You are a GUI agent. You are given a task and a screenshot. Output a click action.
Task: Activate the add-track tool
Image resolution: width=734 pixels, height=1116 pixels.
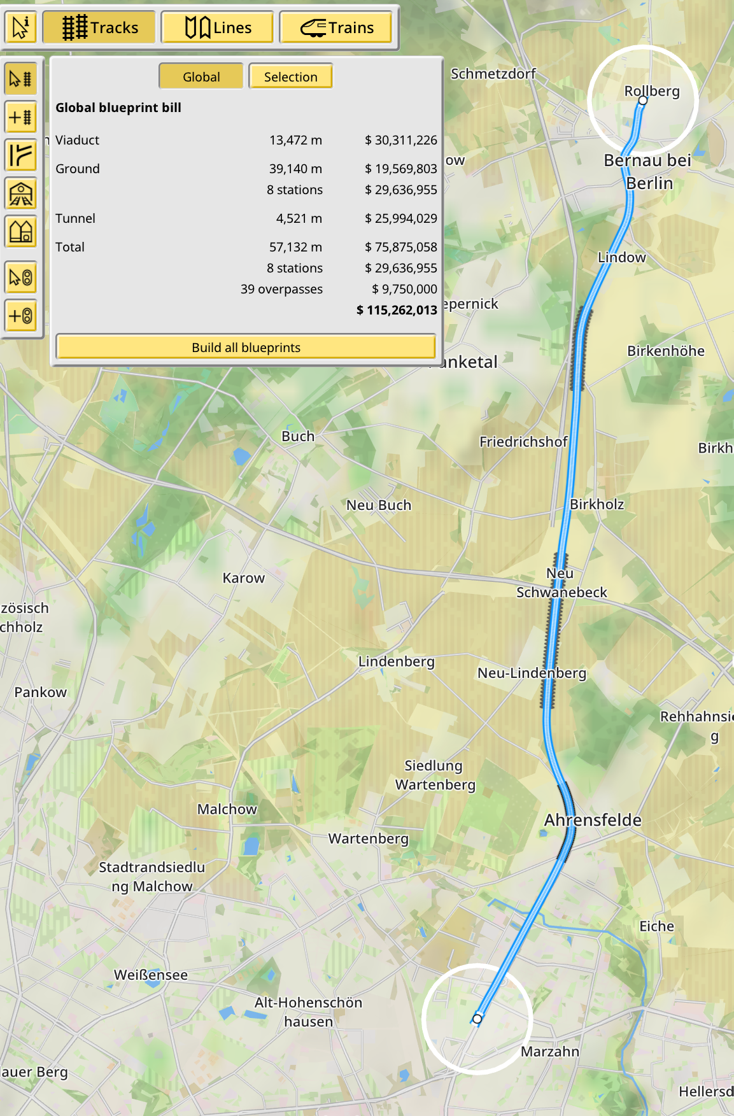[x=21, y=117]
